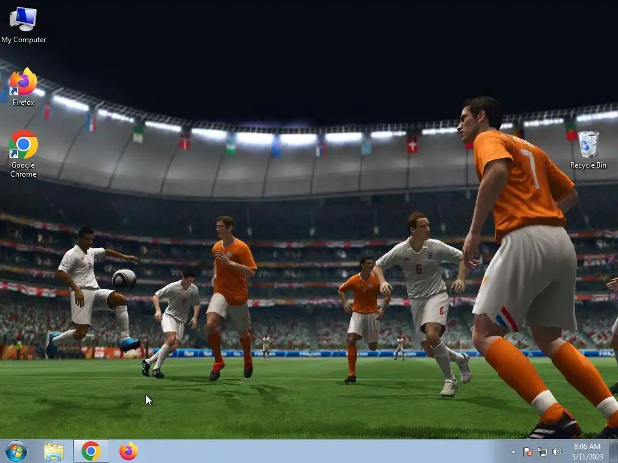Launch Chrome from the taskbar
This screenshot has width=618, height=463.
pos(91,451)
